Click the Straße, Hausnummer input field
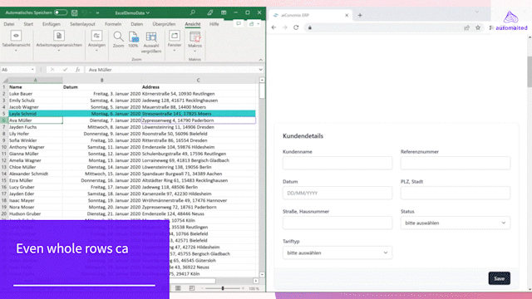Screen dimensions: 532x299 click(x=337, y=223)
